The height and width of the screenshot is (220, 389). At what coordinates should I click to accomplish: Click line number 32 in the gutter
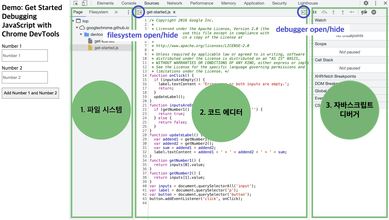coord(145,152)
